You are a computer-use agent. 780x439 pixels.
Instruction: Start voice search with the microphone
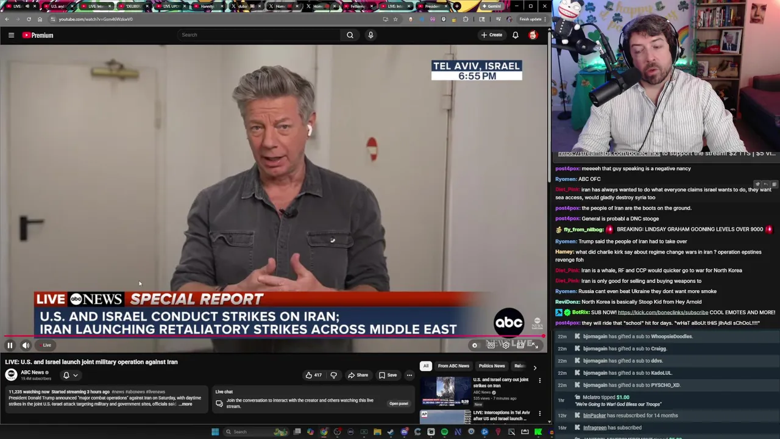(x=370, y=35)
